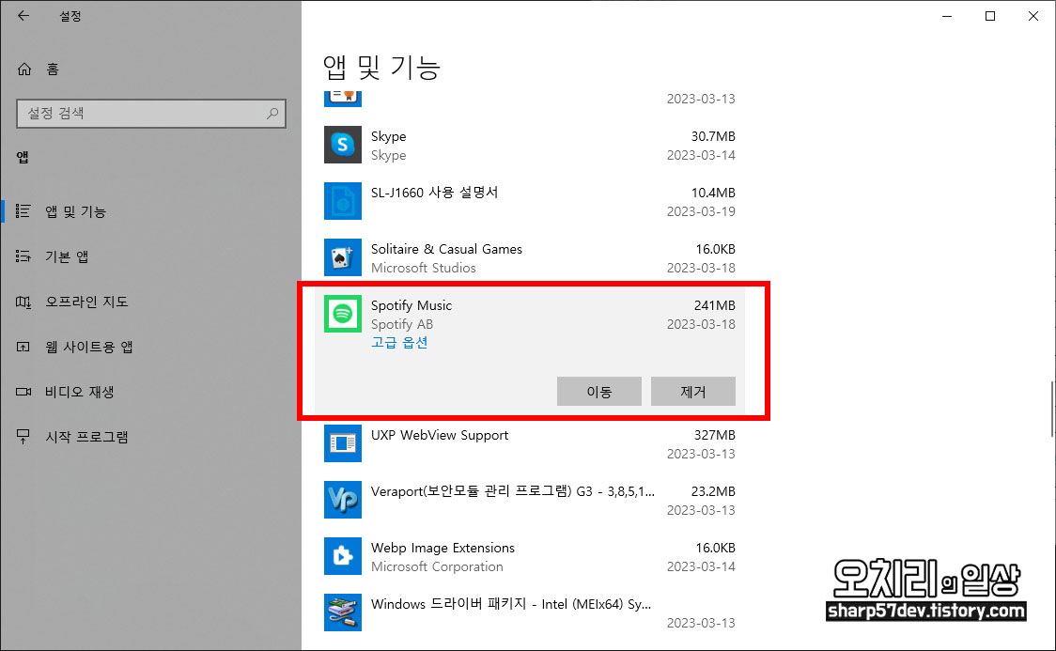Select Windows 드라이버 패키지 Intel entry
The image size is (1056, 651).
click(x=511, y=604)
